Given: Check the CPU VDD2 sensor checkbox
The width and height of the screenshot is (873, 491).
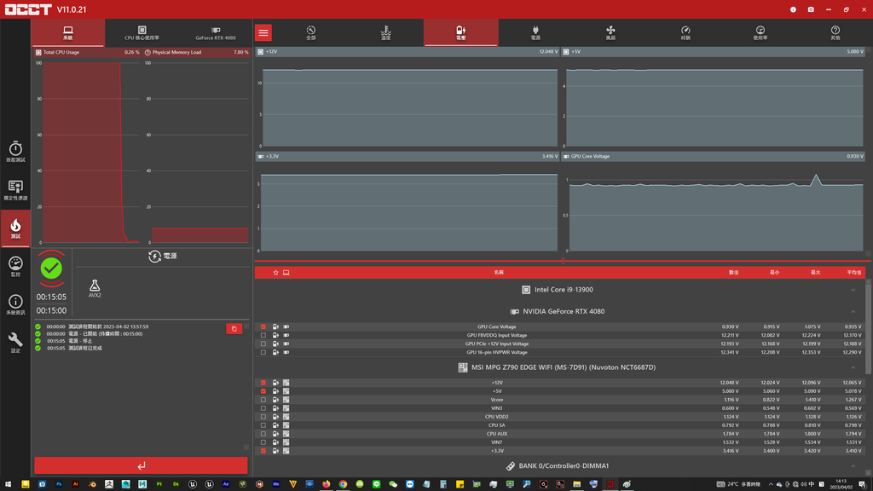Looking at the screenshot, I should pyautogui.click(x=263, y=416).
